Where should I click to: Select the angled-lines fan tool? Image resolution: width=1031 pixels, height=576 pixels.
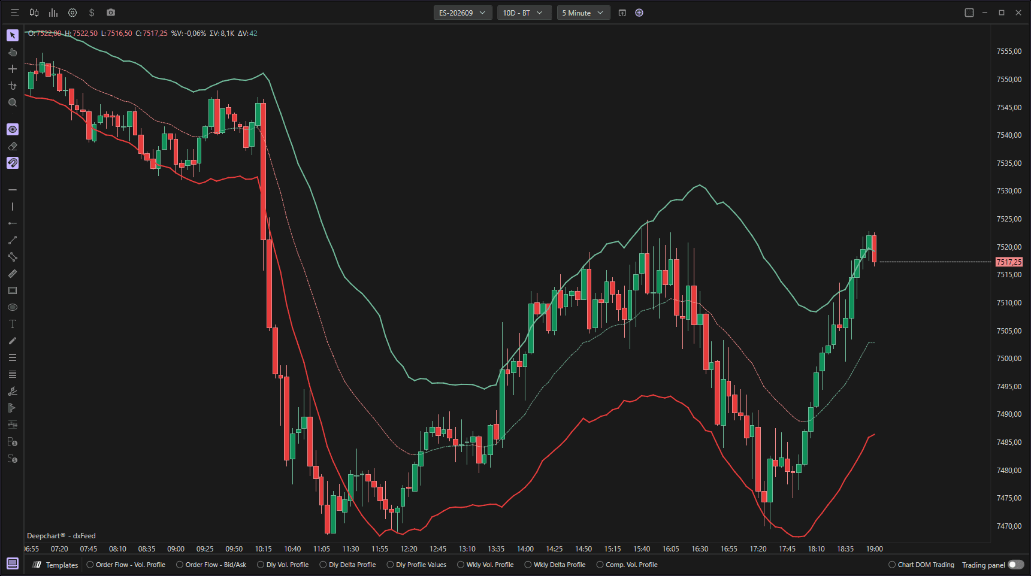tap(13, 391)
